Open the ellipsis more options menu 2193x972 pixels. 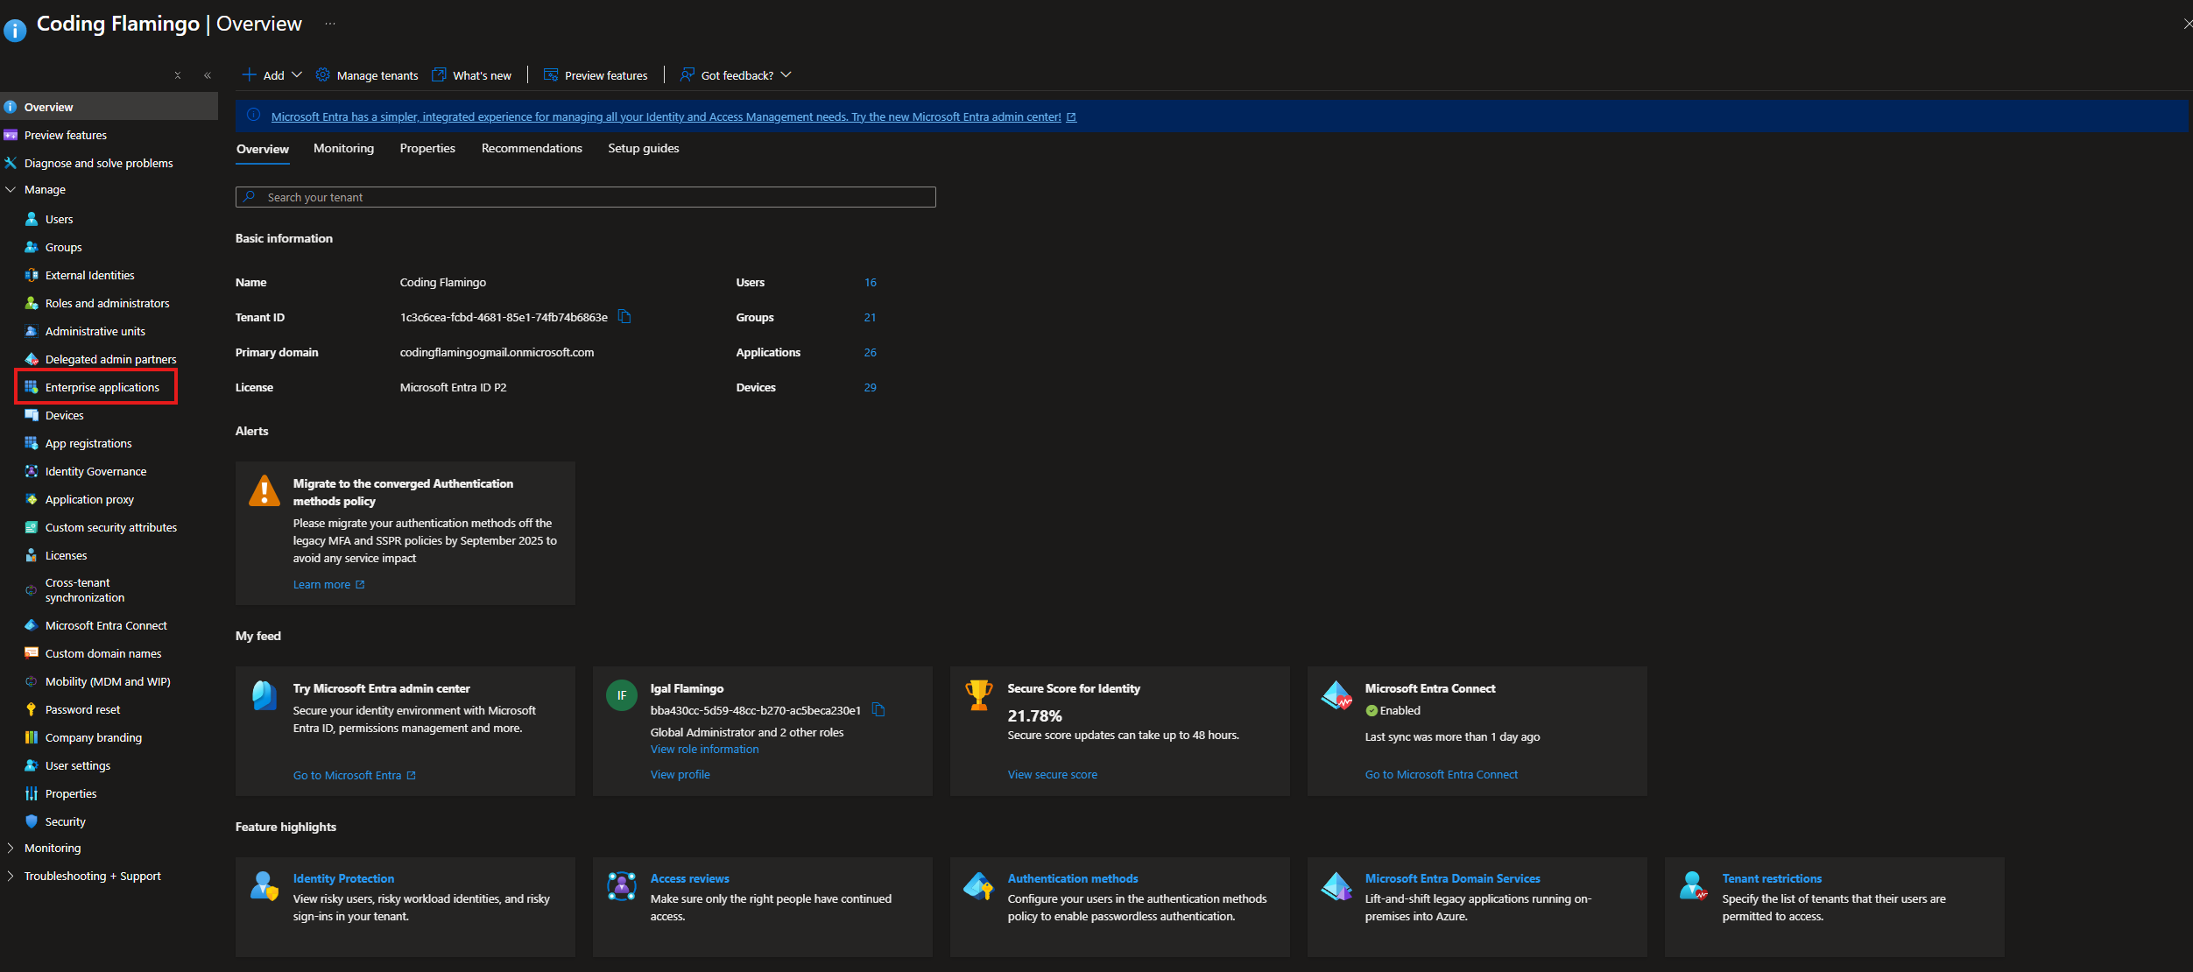[330, 24]
